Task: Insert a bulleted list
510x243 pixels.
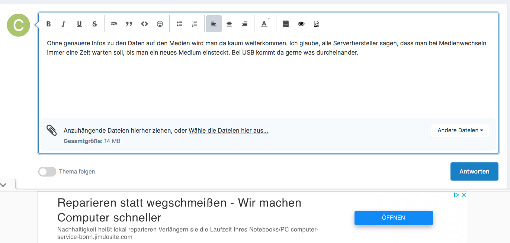Action: tap(179, 24)
